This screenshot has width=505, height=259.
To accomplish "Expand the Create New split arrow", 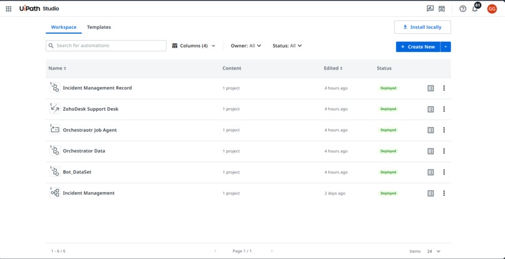I will 445,47.
